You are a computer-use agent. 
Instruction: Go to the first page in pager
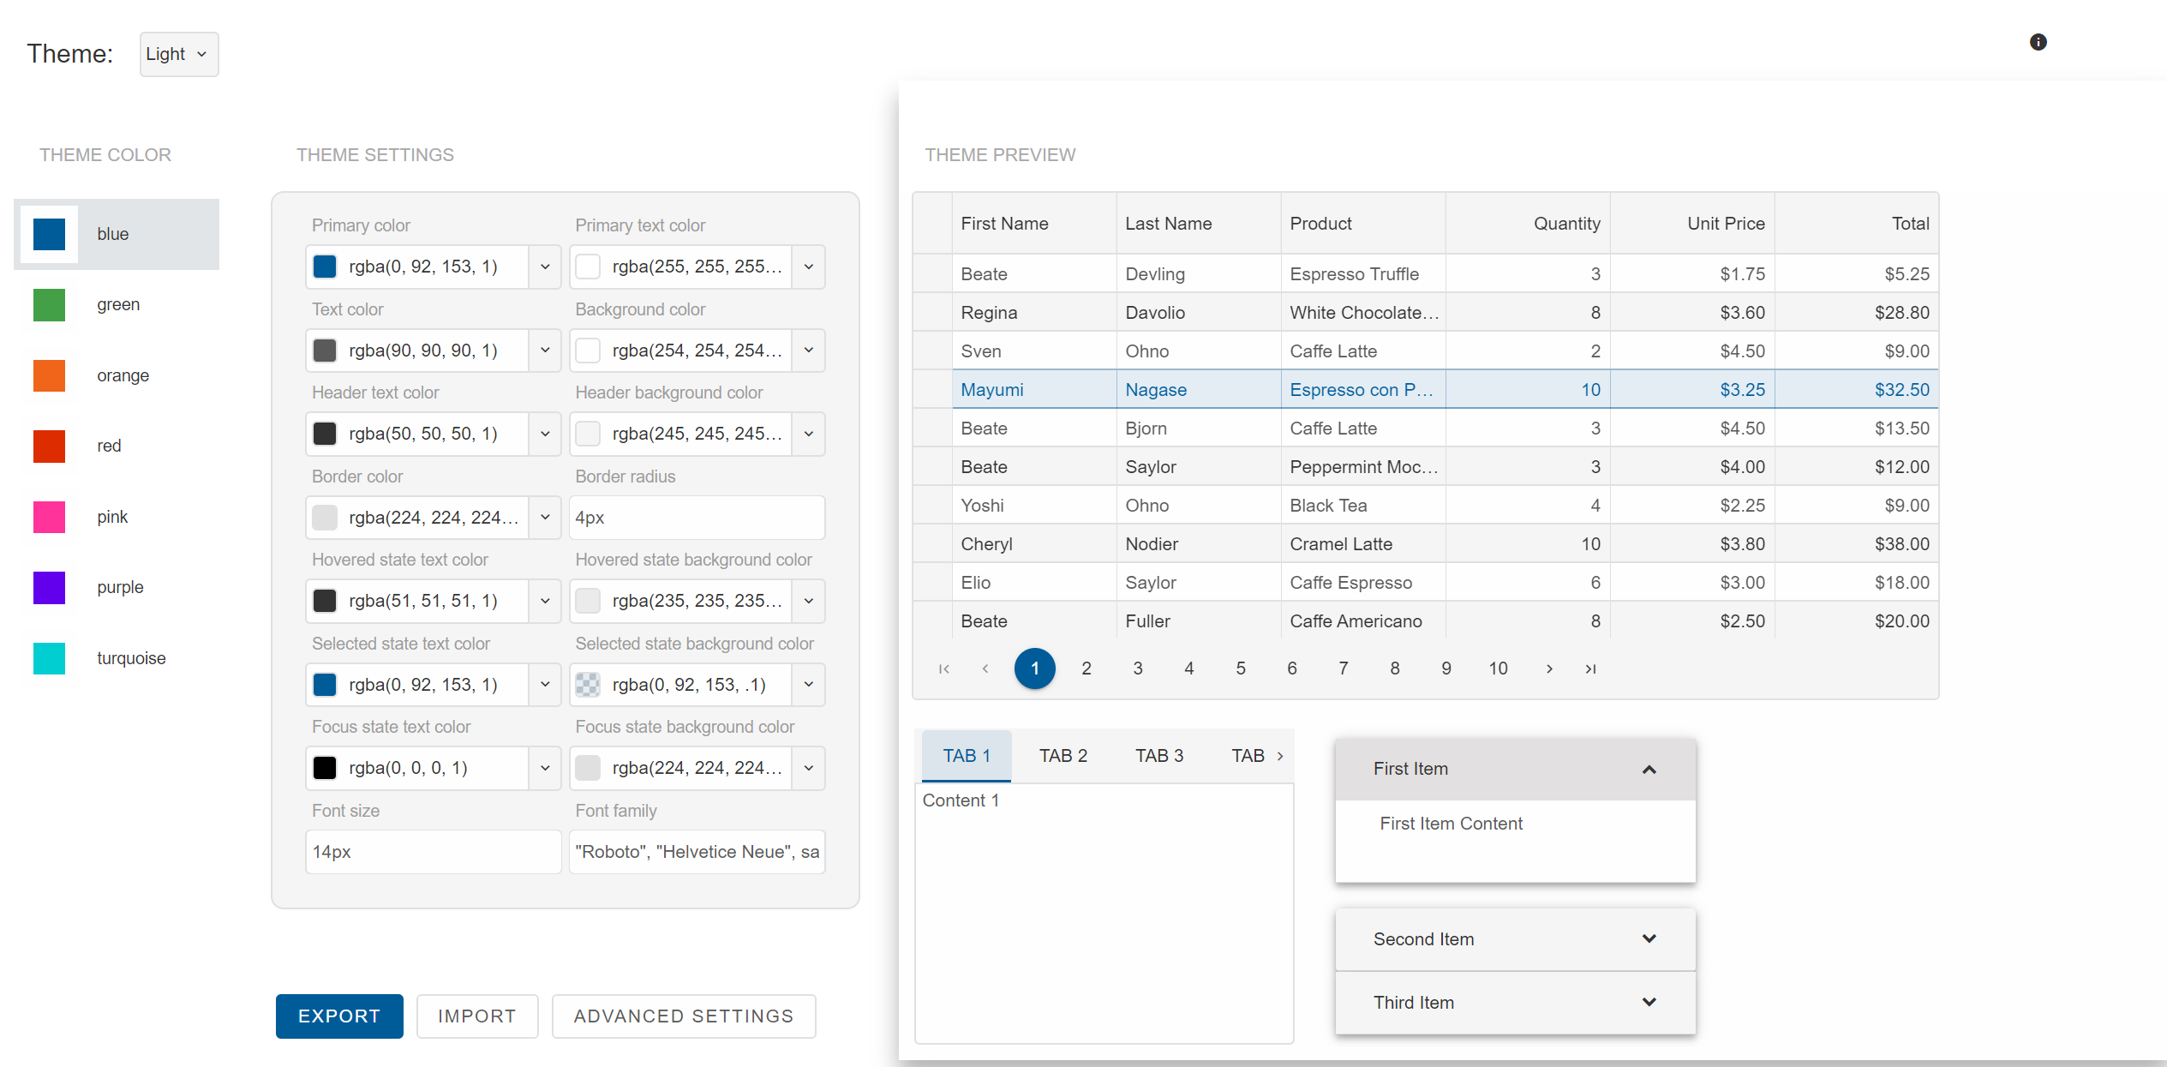[x=943, y=668]
